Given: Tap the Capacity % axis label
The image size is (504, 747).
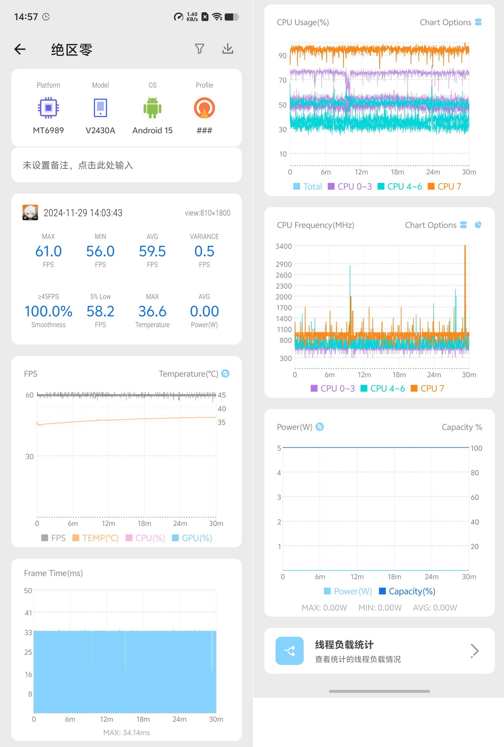Looking at the screenshot, I should point(462,427).
